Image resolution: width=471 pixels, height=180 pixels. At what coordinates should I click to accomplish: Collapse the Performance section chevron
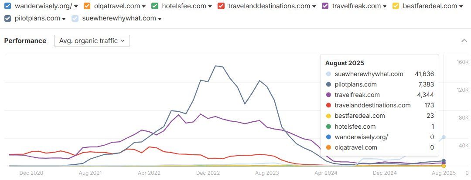pos(464,41)
